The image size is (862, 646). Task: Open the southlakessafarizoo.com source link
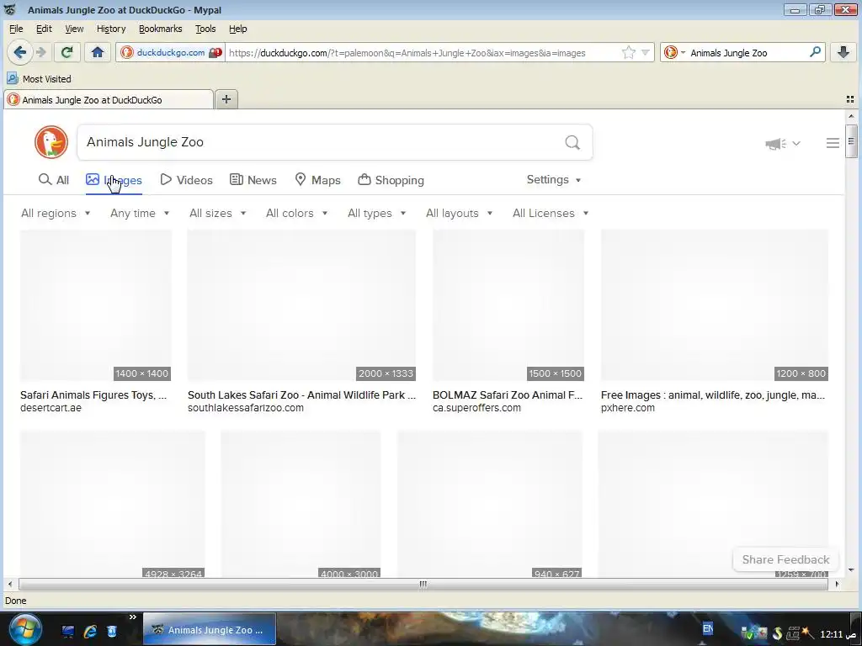[245, 408]
